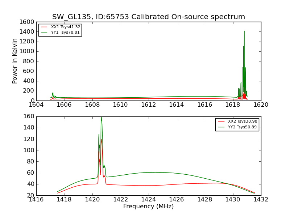Viewport: 290px width, 217px height.
Task: Click the plot title SW_GL135 text
Action: point(149,17)
